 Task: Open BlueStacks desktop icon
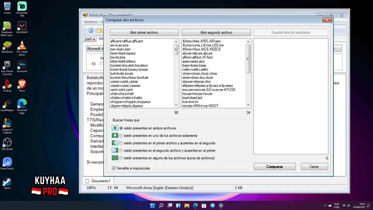tap(7, 47)
